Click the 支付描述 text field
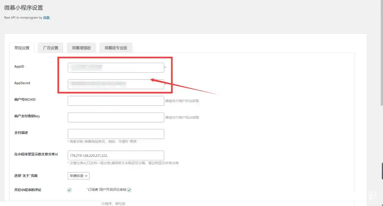The height and width of the screenshot is (206, 383). click(x=116, y=134)
